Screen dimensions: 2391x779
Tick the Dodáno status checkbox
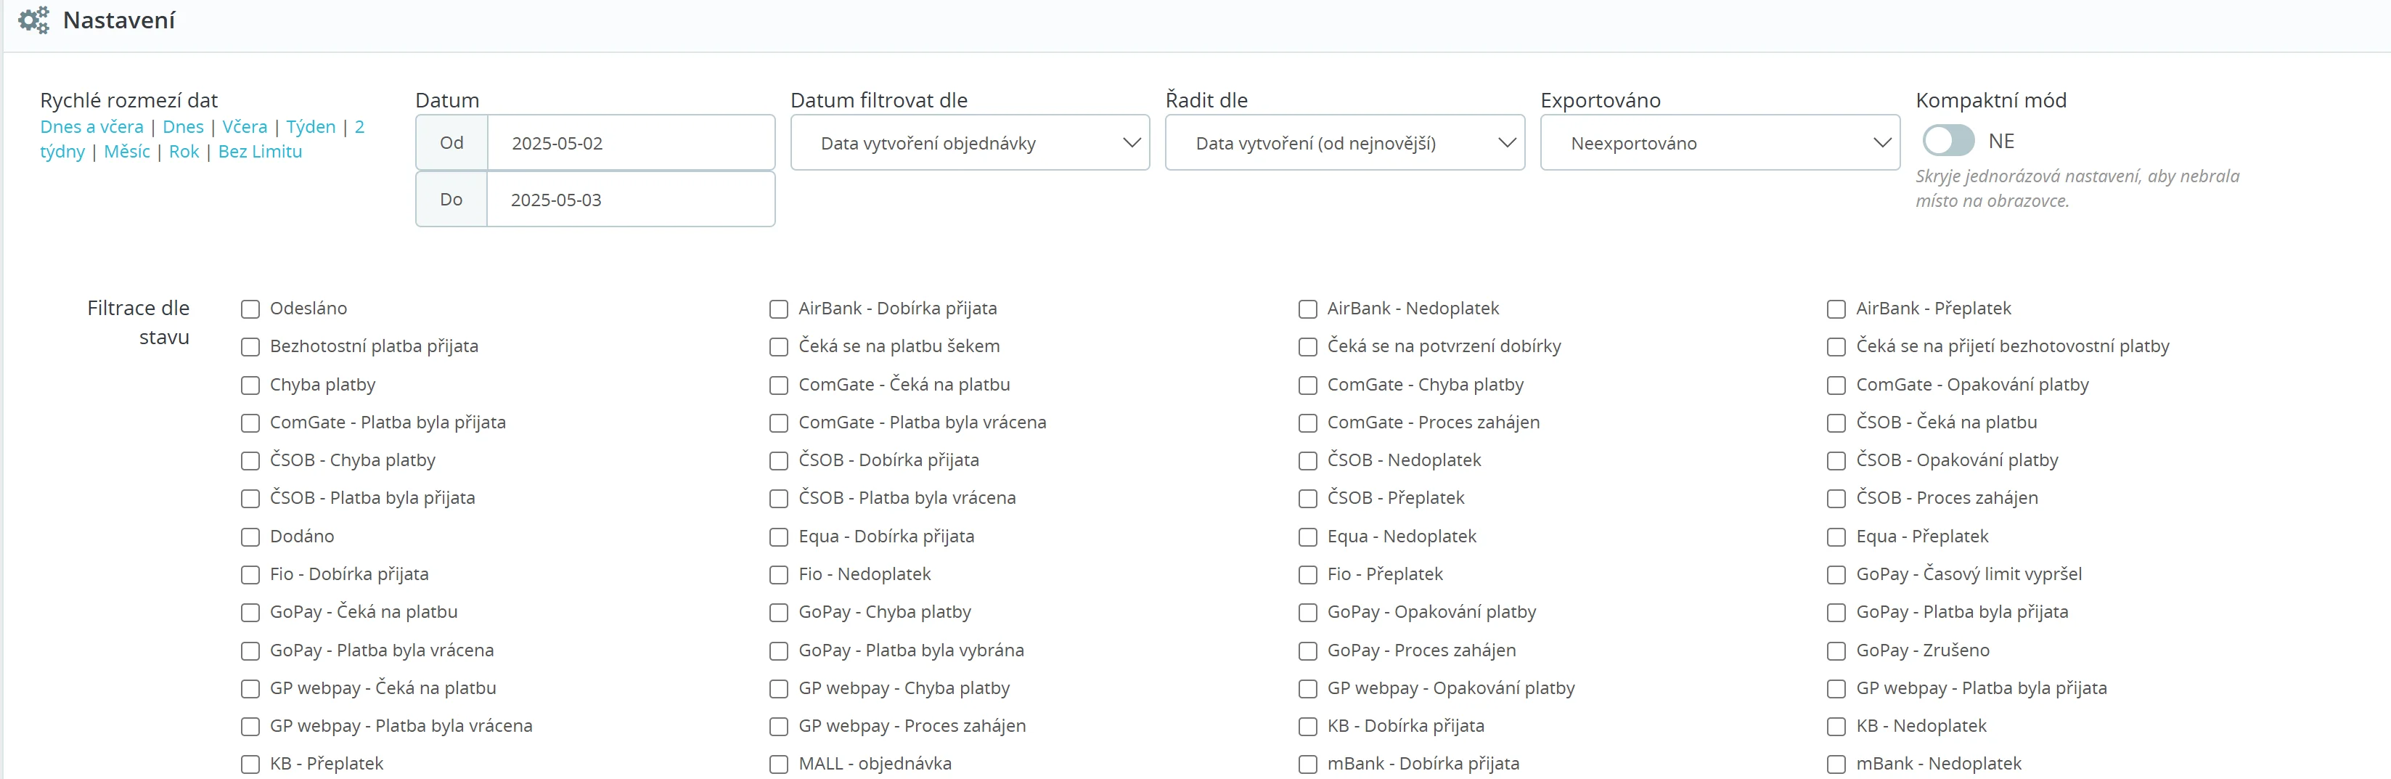pos(250,537)
